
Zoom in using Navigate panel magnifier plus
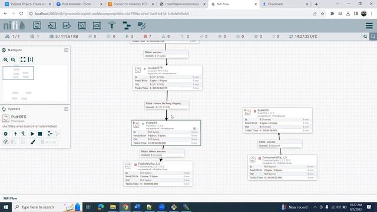[5, 59]
